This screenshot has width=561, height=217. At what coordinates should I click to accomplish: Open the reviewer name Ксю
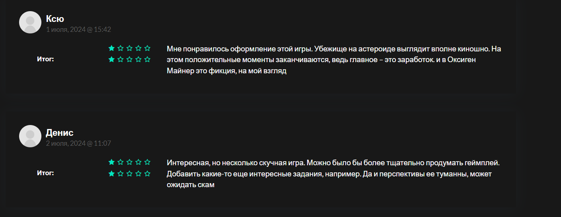(x=55, y=19)
